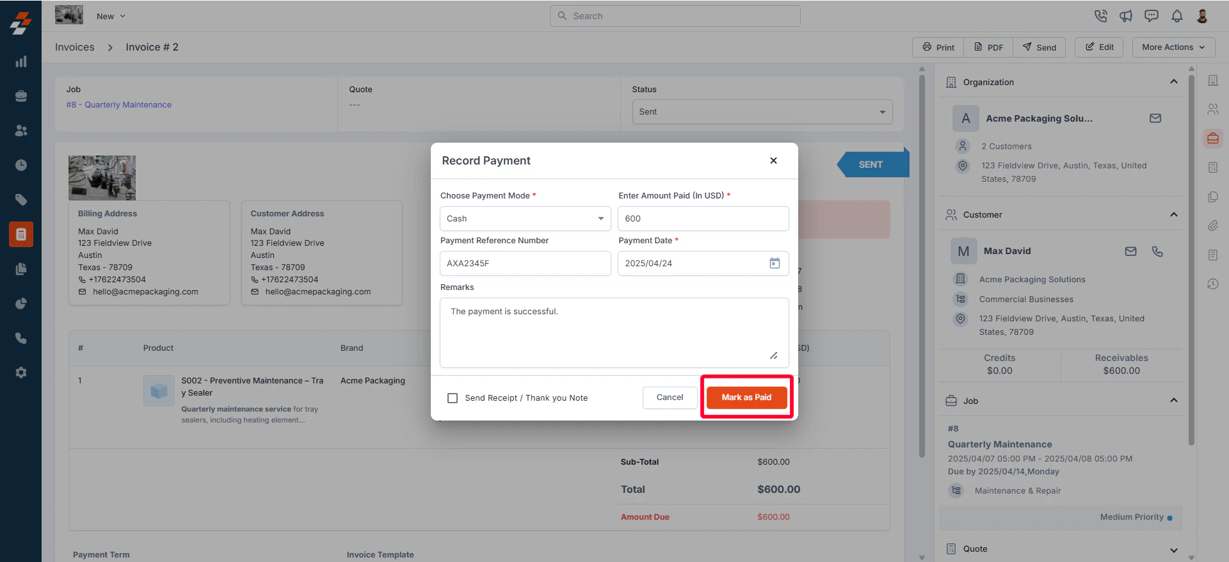Open the notifications bell icon
Viewport: 1229px width, 562px height.
1177,16
